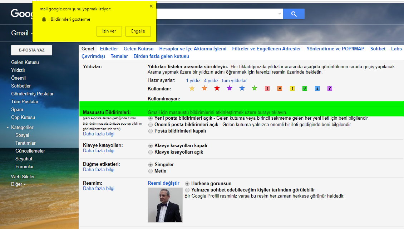This screenshot has width=404, height=229.
Task: Expand the 'Diğer' labels dropdown
Action: click(18, 184)
